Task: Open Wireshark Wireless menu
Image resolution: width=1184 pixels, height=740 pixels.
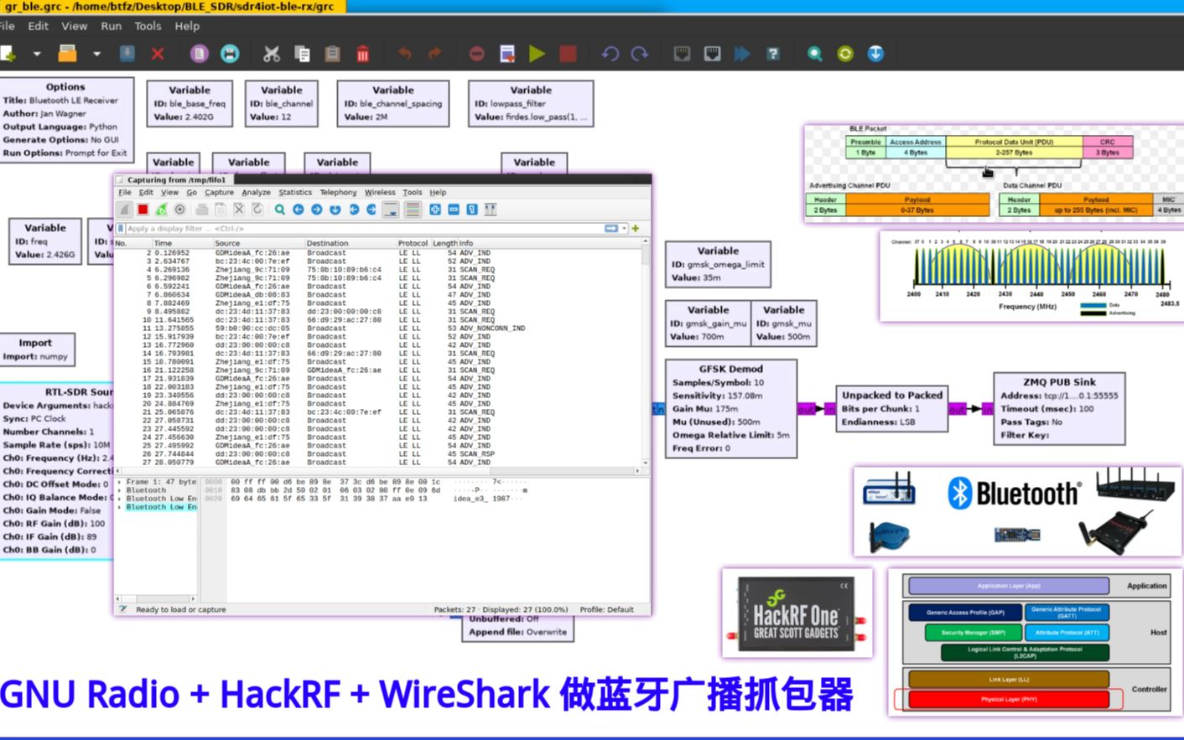Action: click(x=380, y=192)
